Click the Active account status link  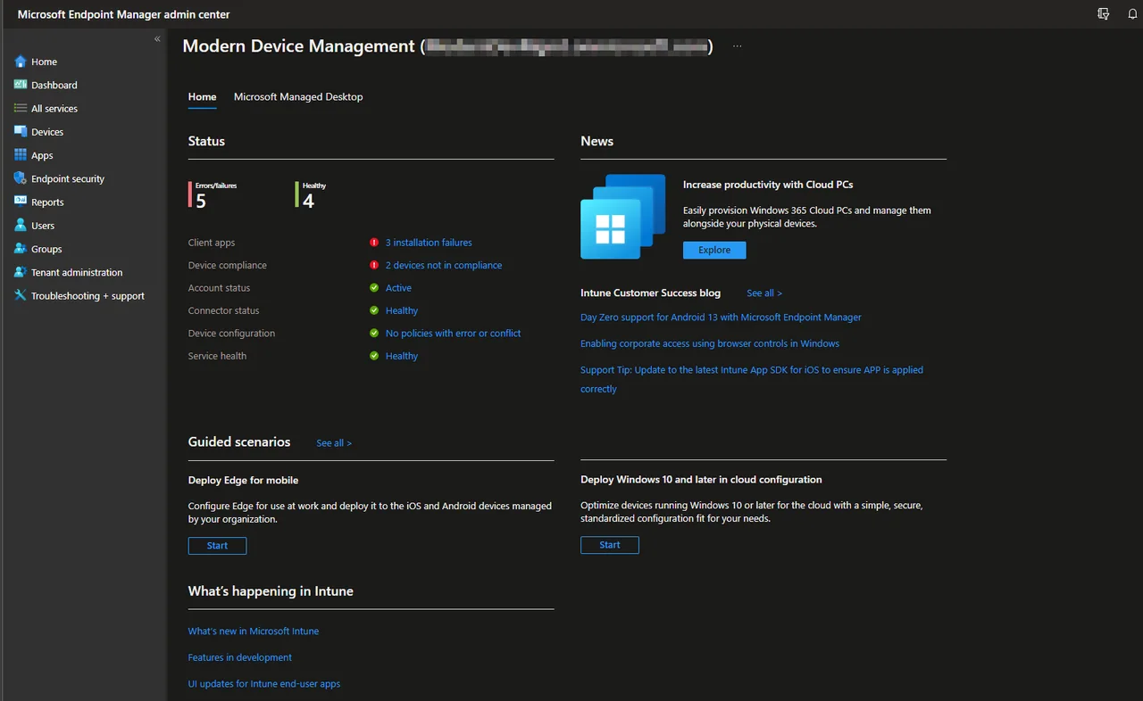click(x=398, y=288)
